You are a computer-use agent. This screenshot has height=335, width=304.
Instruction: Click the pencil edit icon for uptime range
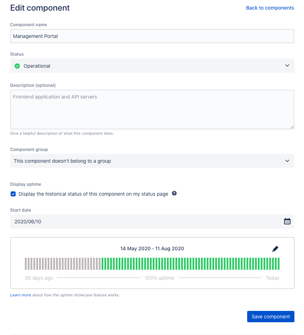[x=275, y=249]
